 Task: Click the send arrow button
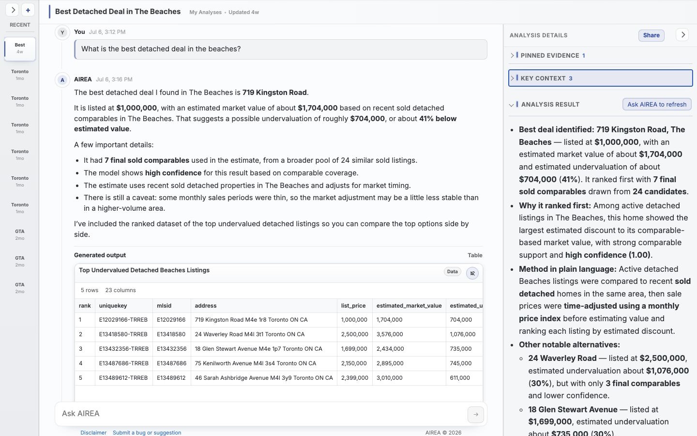[476, 414]
